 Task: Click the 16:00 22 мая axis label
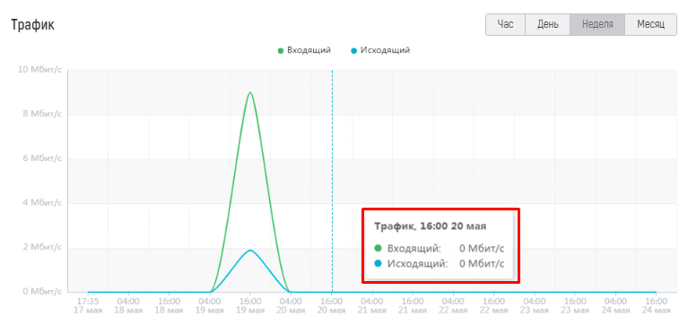click(x=493, y=306)
